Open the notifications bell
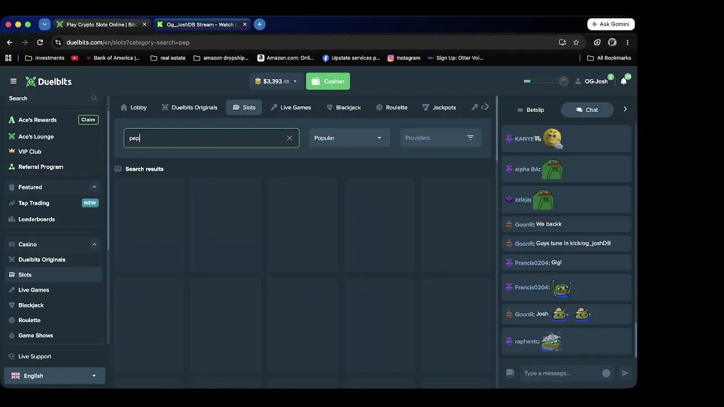Screen dimensions: 724x407 click(x=624, y=81)
